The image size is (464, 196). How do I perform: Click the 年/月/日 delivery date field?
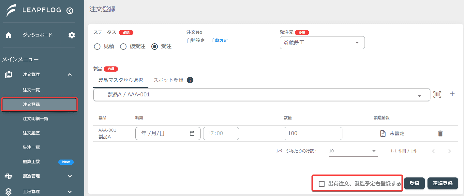coord(168,133)
